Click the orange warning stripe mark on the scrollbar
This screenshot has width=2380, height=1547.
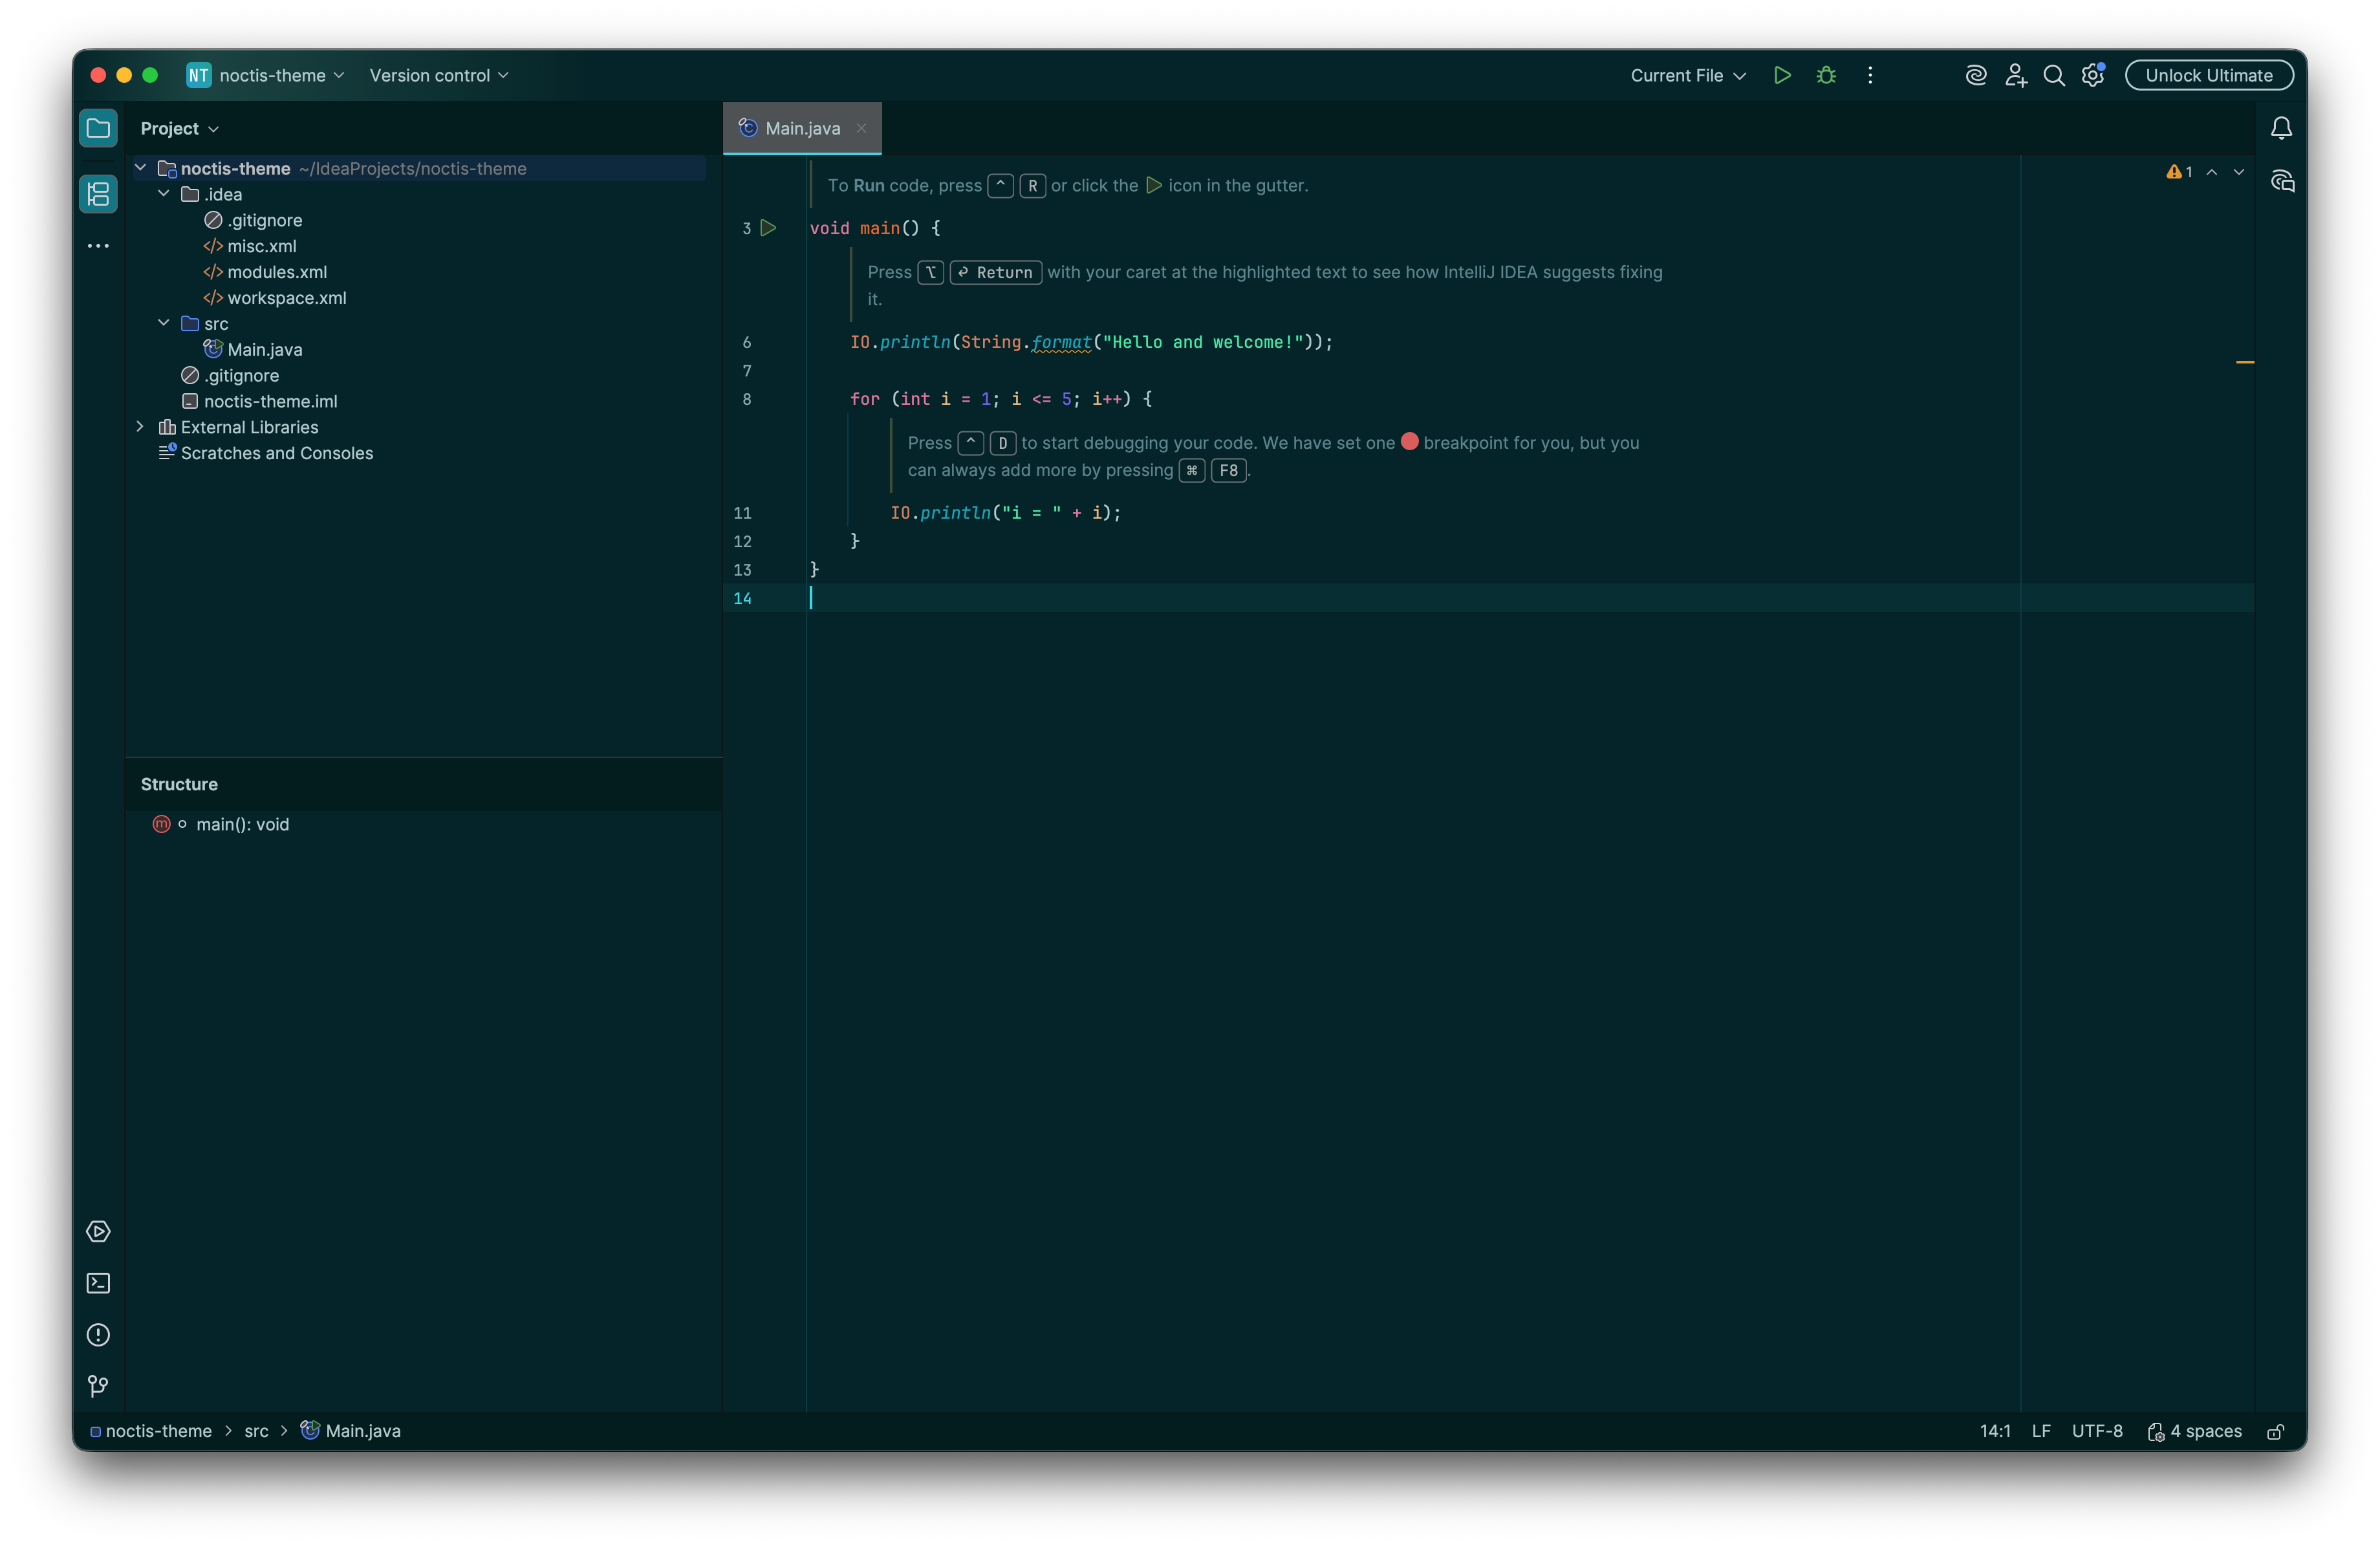[x=2245, y=362]
